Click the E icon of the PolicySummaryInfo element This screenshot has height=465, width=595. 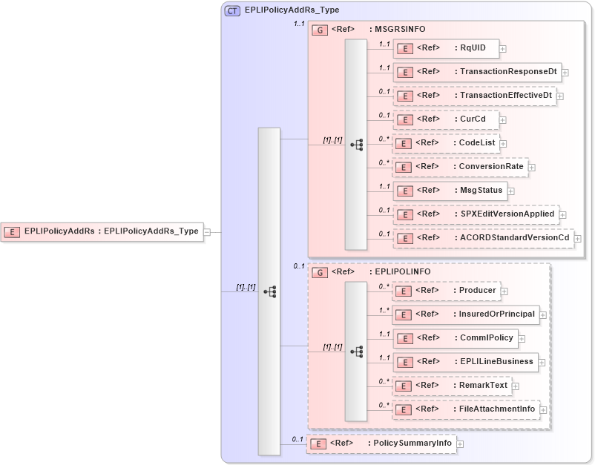318,443
